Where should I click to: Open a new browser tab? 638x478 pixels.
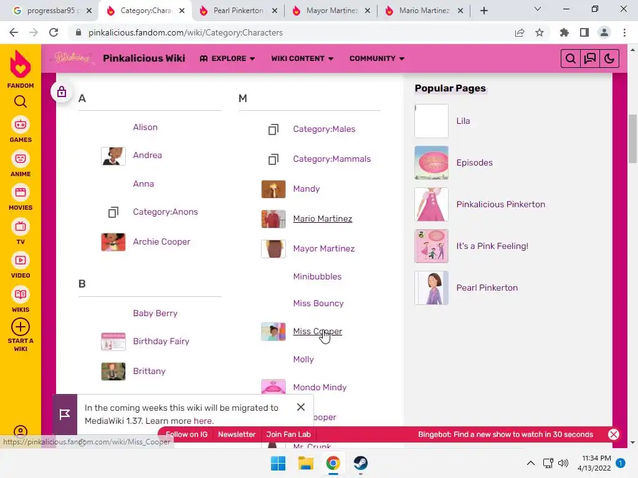(x=483, y=11)
